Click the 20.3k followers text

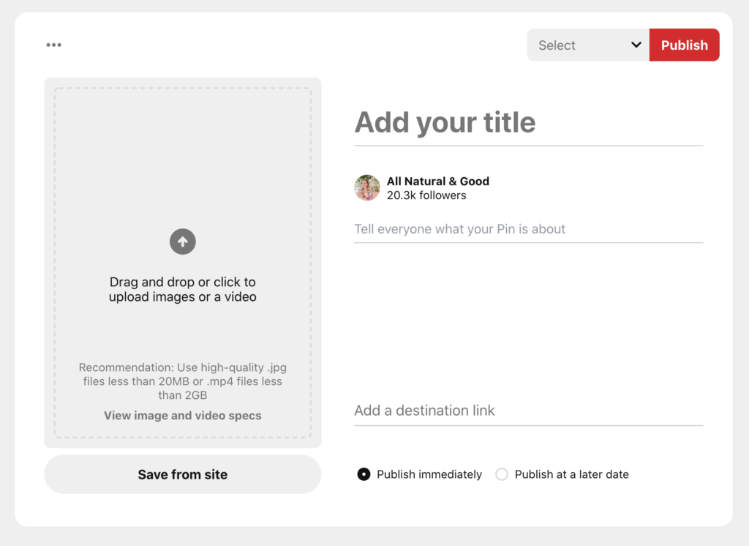[x=426, y=195]
